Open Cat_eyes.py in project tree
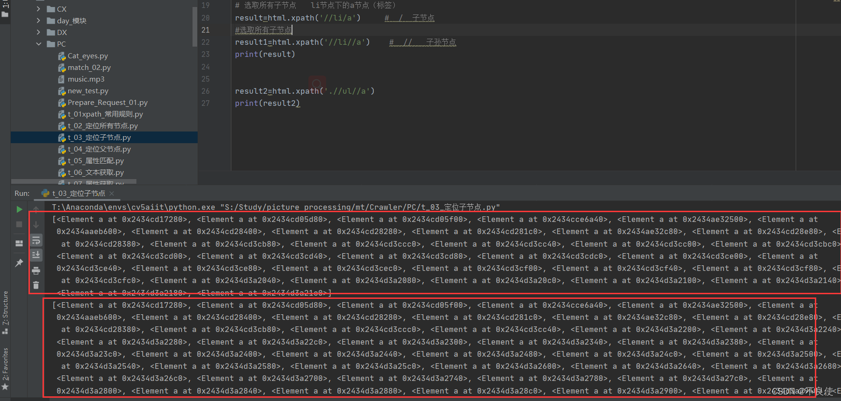This screenshot has width=841, height=401. (88, 56)
